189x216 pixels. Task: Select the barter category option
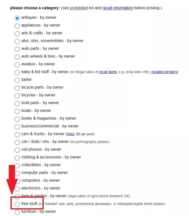(17, 80)
